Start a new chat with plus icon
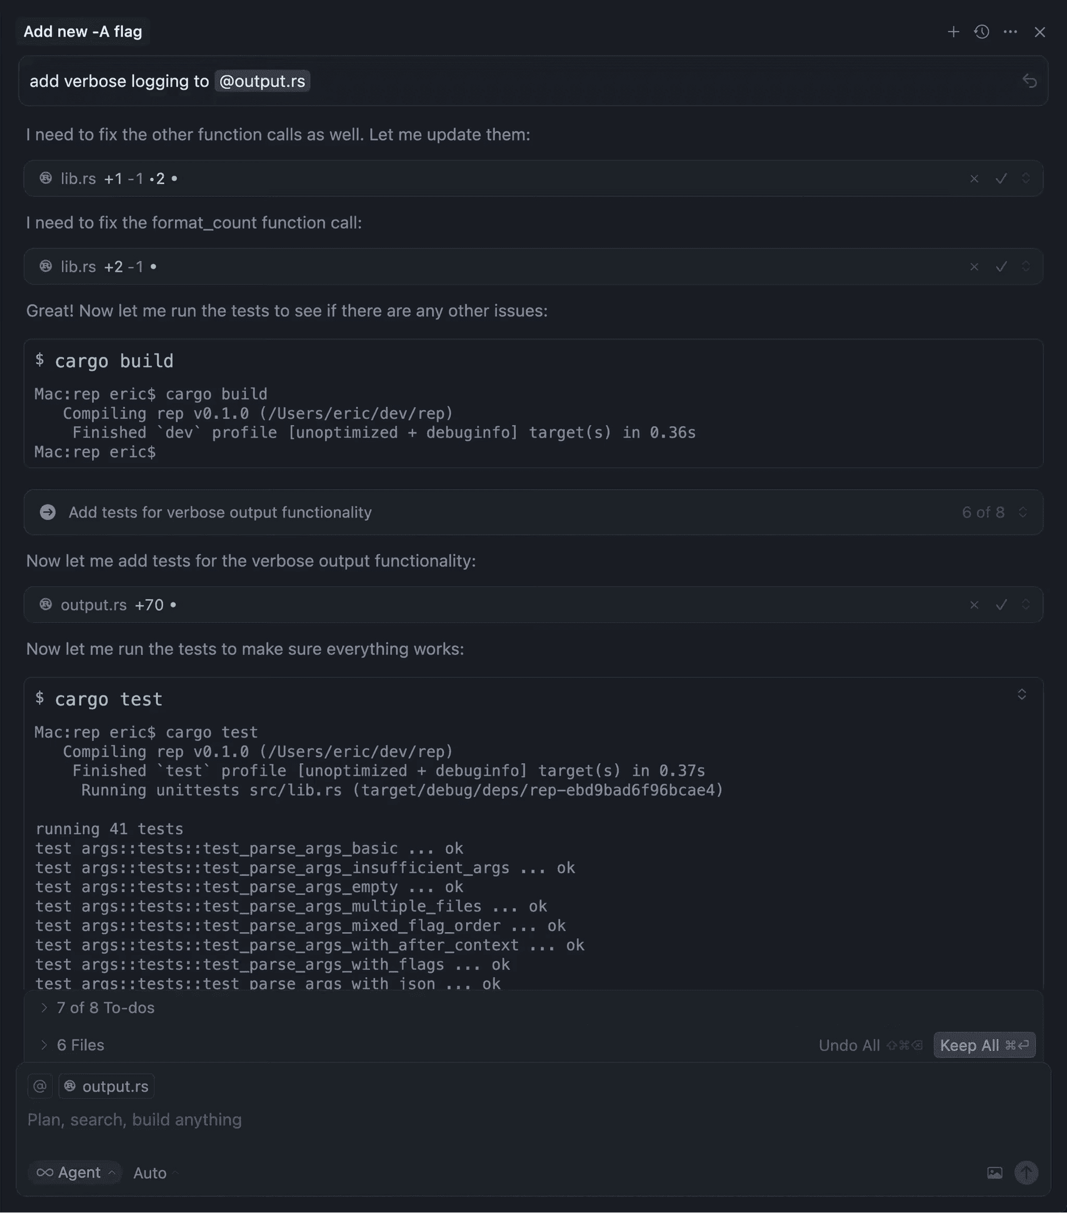The image size is (1067, 1214). click(953, 32)
